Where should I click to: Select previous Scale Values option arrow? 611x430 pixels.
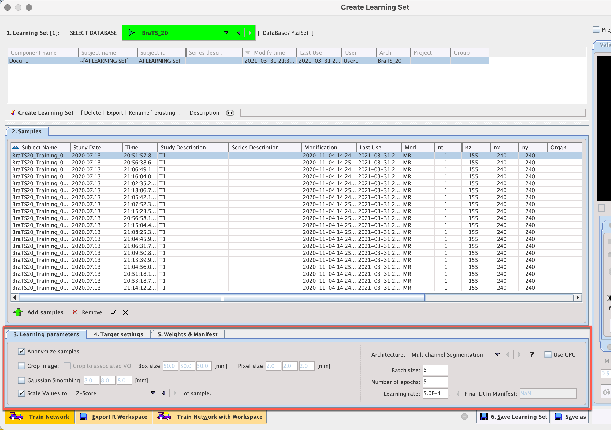tap(164, 393)
